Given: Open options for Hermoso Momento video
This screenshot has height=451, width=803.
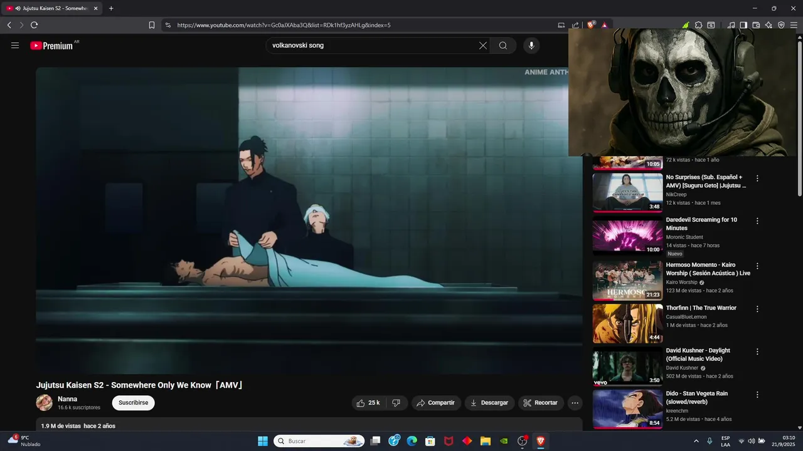Looking at the screenshot, I should click(757, 266).
